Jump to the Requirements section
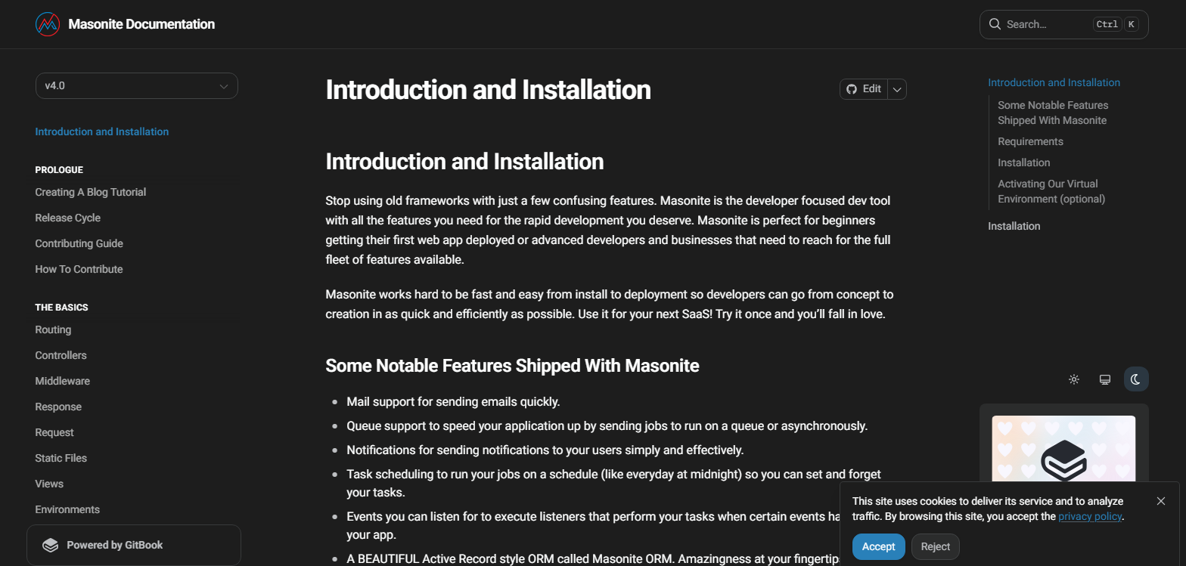 pyautogui.click(x=1029, y=141)
